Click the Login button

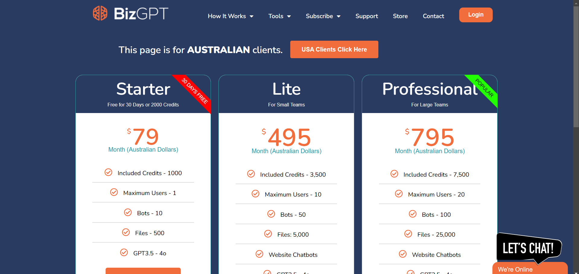476,15
